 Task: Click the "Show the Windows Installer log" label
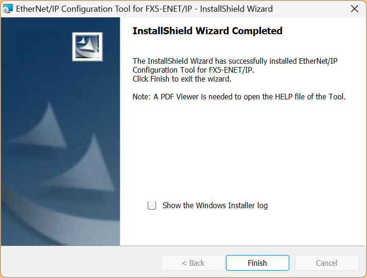point(215,205)
